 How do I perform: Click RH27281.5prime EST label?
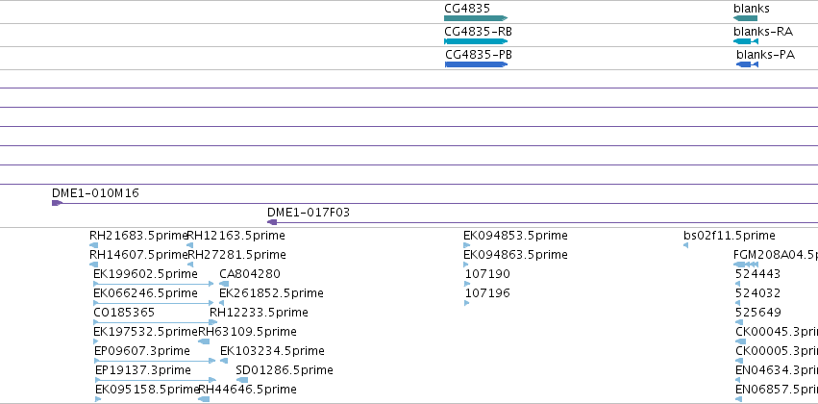[x=236, y=255]
